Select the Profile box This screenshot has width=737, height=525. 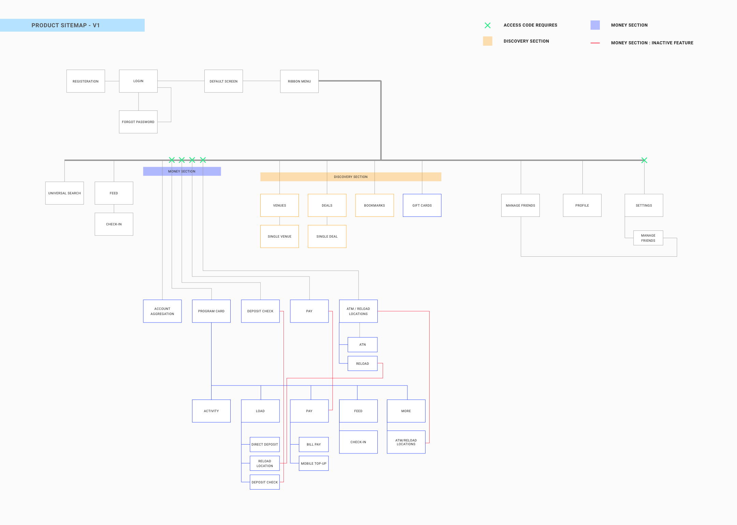click(x=582, y=206)
